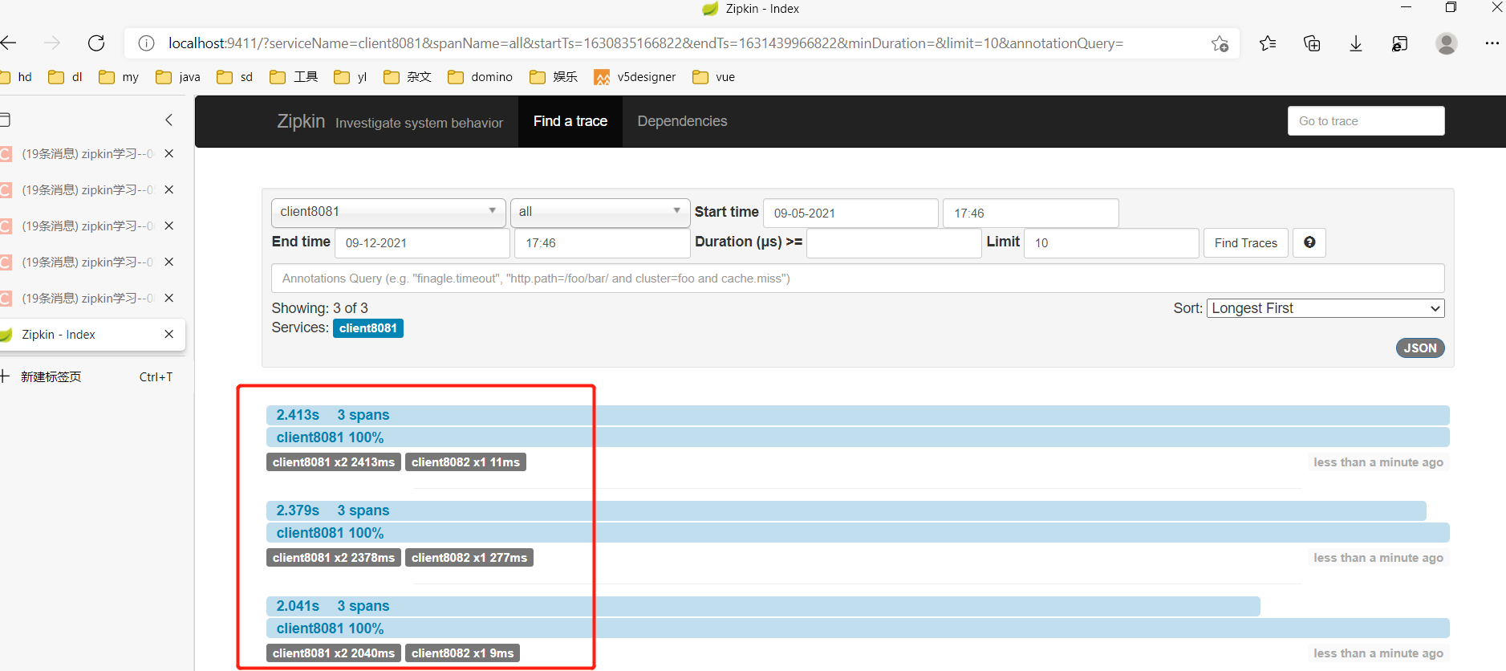Click the start date 09-05-2021 field
1506x671 pixels.
tap(850, 213)
